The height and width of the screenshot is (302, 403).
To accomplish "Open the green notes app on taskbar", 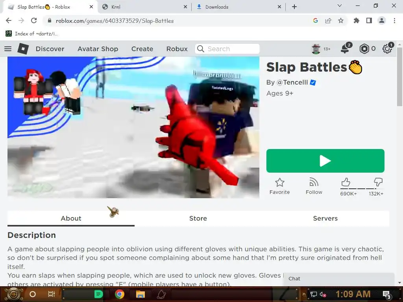I will (x=98, y=294).
